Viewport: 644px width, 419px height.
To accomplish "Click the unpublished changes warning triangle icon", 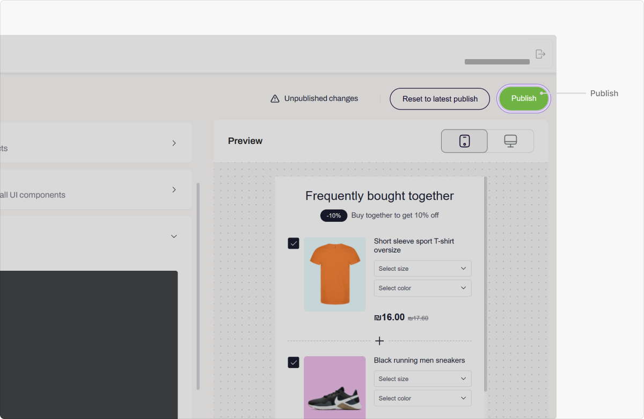I will (275, 99).
